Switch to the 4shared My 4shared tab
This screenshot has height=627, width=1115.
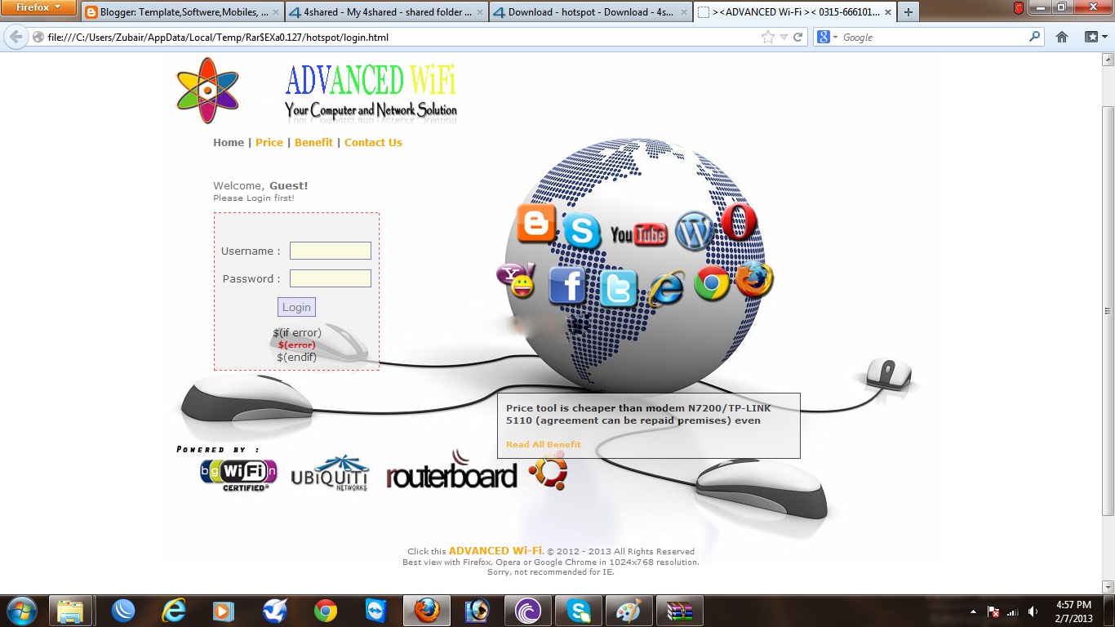pos(387,12)
